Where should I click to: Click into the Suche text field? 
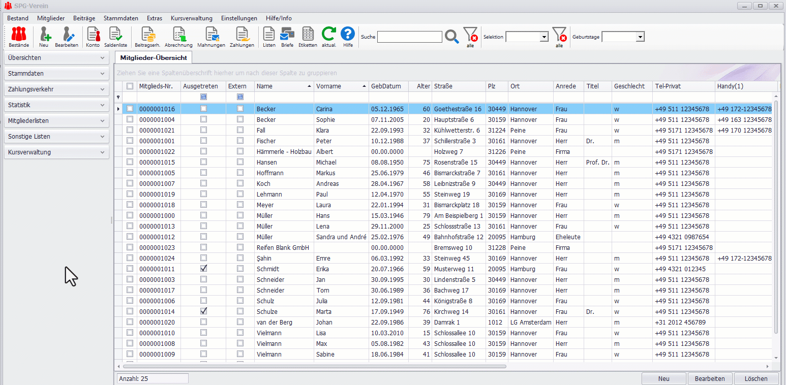pyautogui.click(x=409, y=37)
